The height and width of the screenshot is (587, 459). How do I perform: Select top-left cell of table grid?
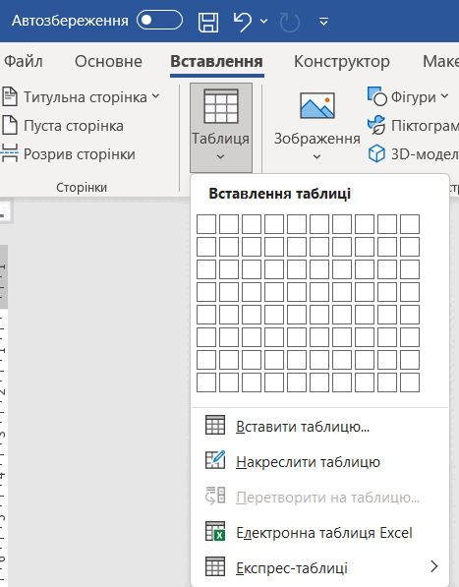point(206,224)
